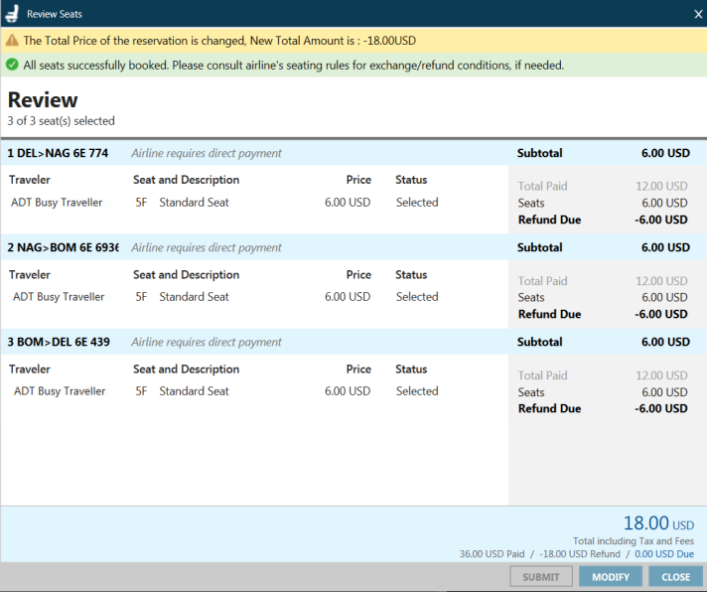This screenshot has height=592, width=707.
Task: Close the Review Seats dialog with the X
Action: click(x=697, y=14)
